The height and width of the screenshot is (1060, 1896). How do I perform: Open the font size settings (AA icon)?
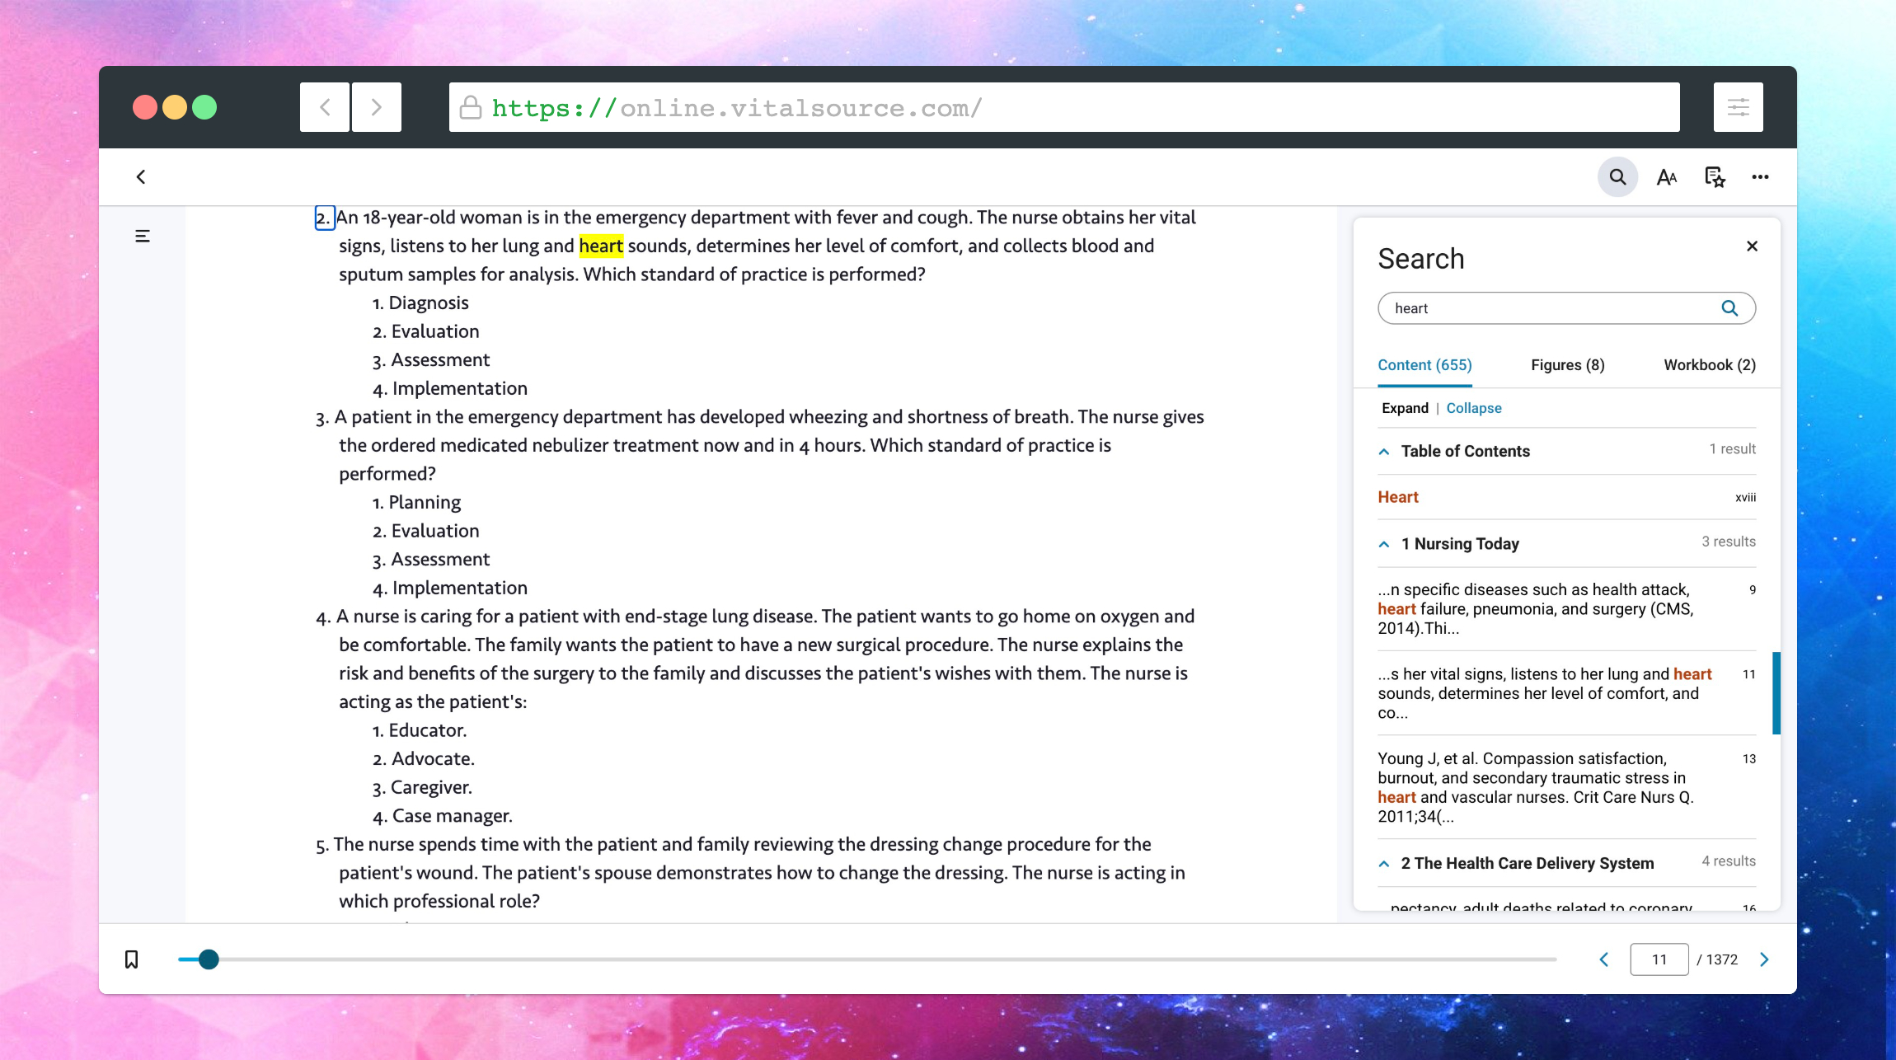[x=1667, y=176]
